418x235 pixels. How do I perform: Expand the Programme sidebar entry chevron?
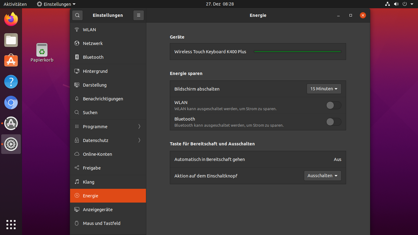click(139, 126)
